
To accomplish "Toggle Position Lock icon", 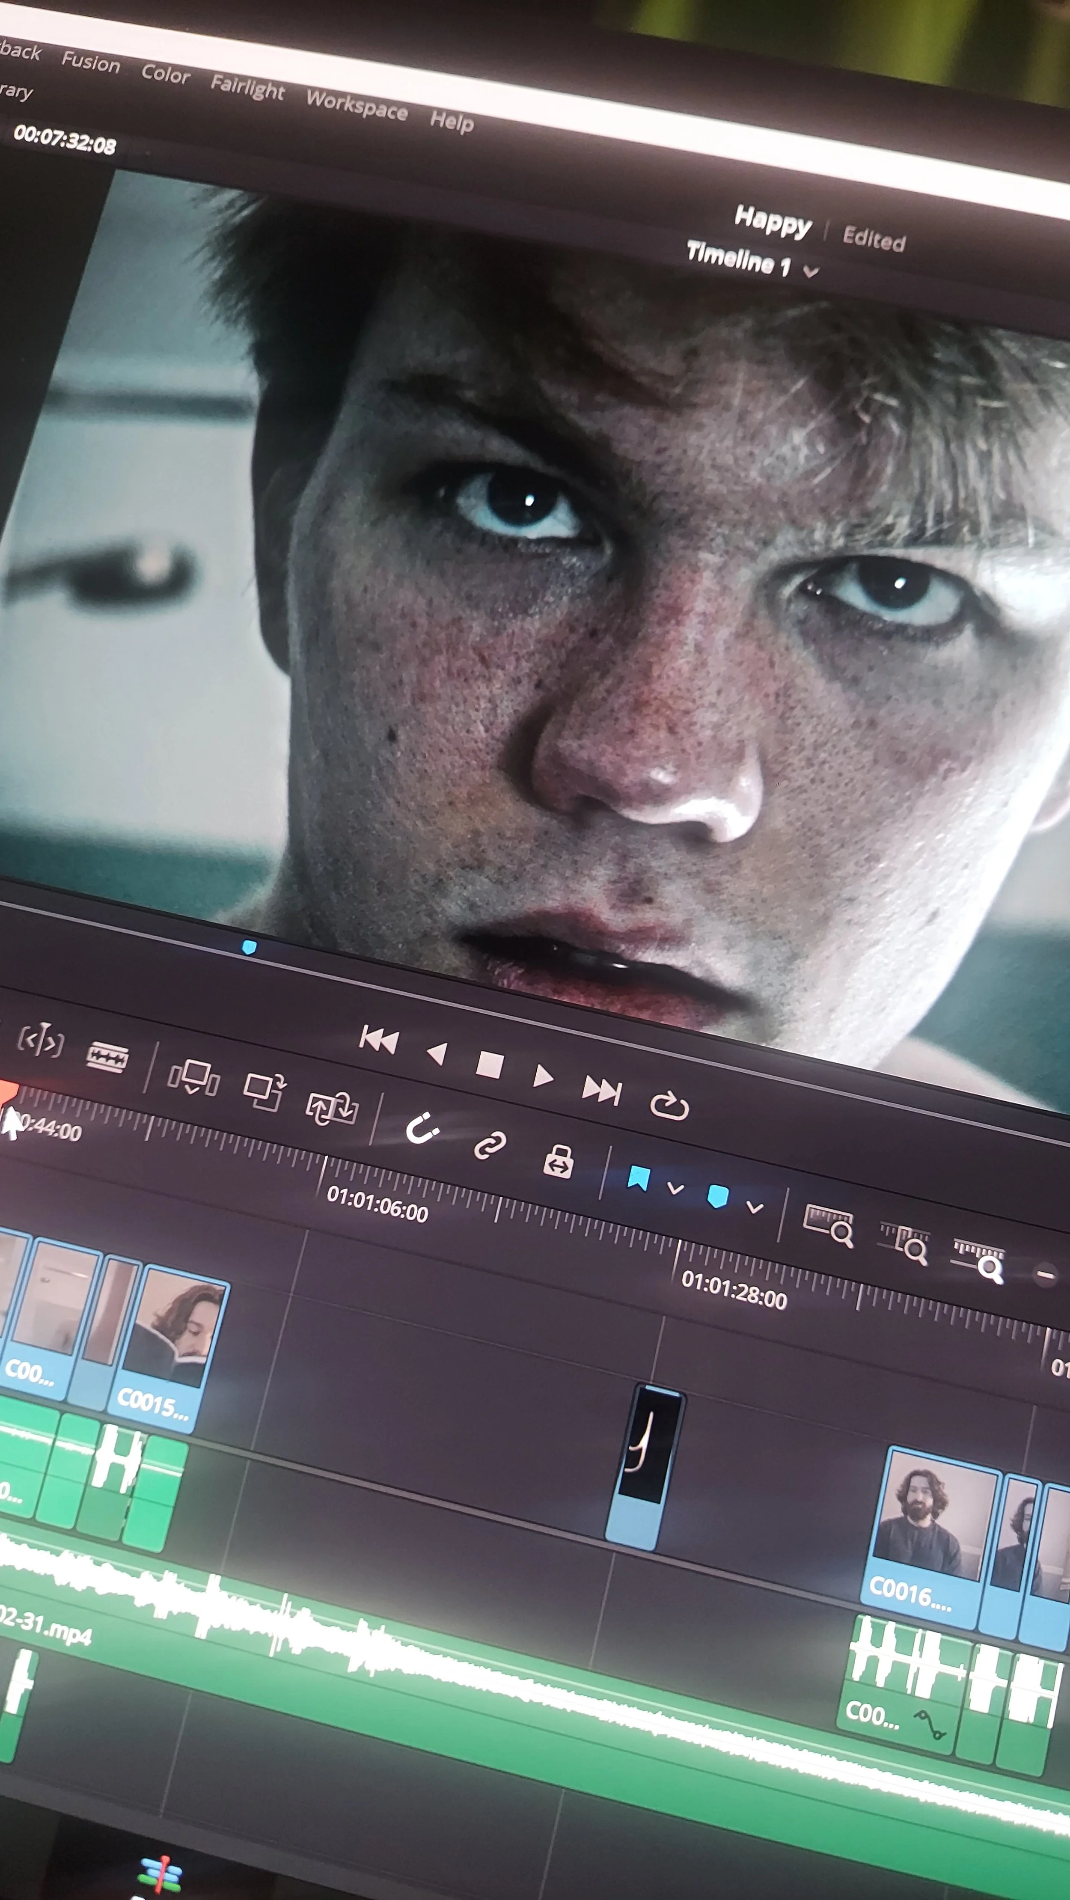I will coord(558,1163).
